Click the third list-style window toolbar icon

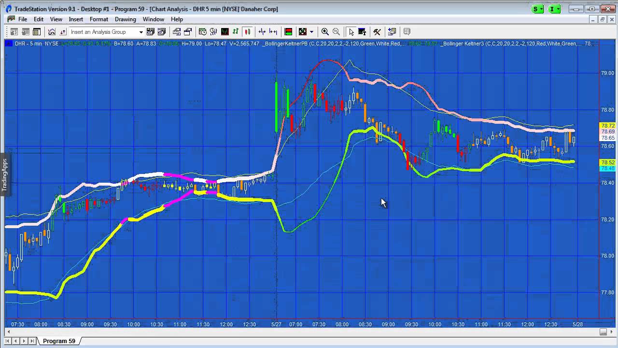point(37,32)
